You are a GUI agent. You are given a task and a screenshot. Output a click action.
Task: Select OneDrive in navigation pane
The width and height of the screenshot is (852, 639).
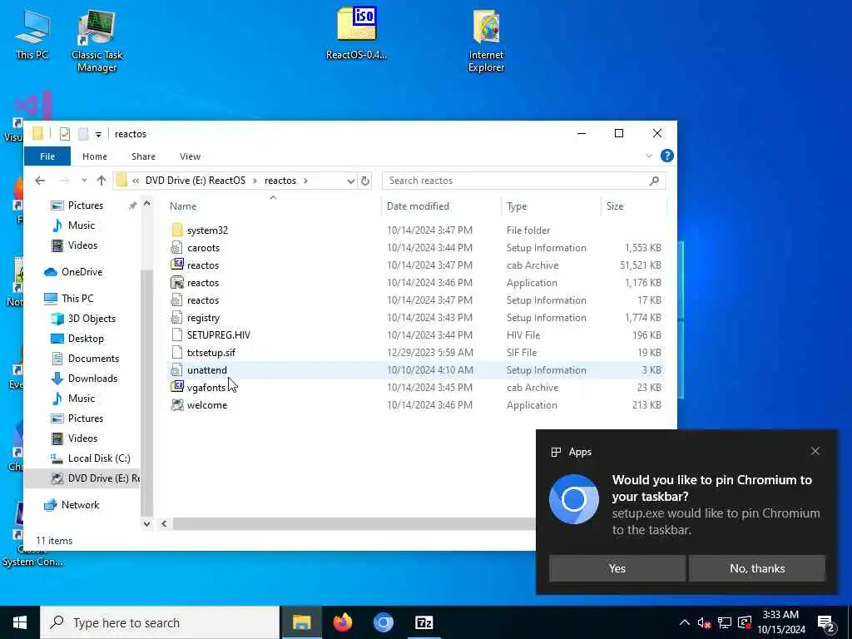[82, 272]
